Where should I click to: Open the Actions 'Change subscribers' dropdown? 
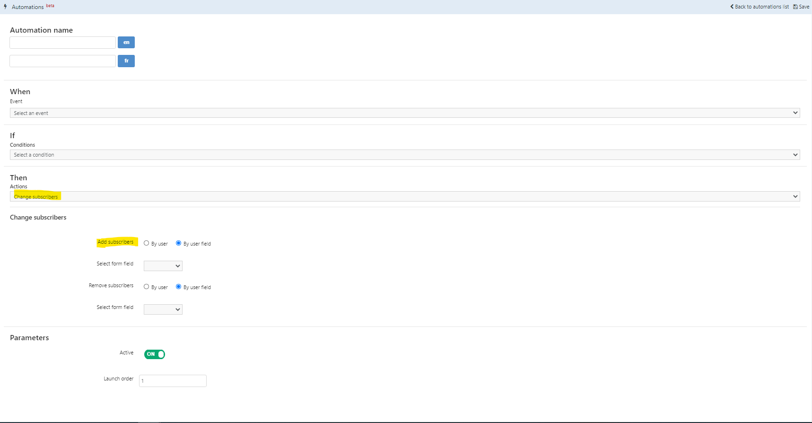405,196
